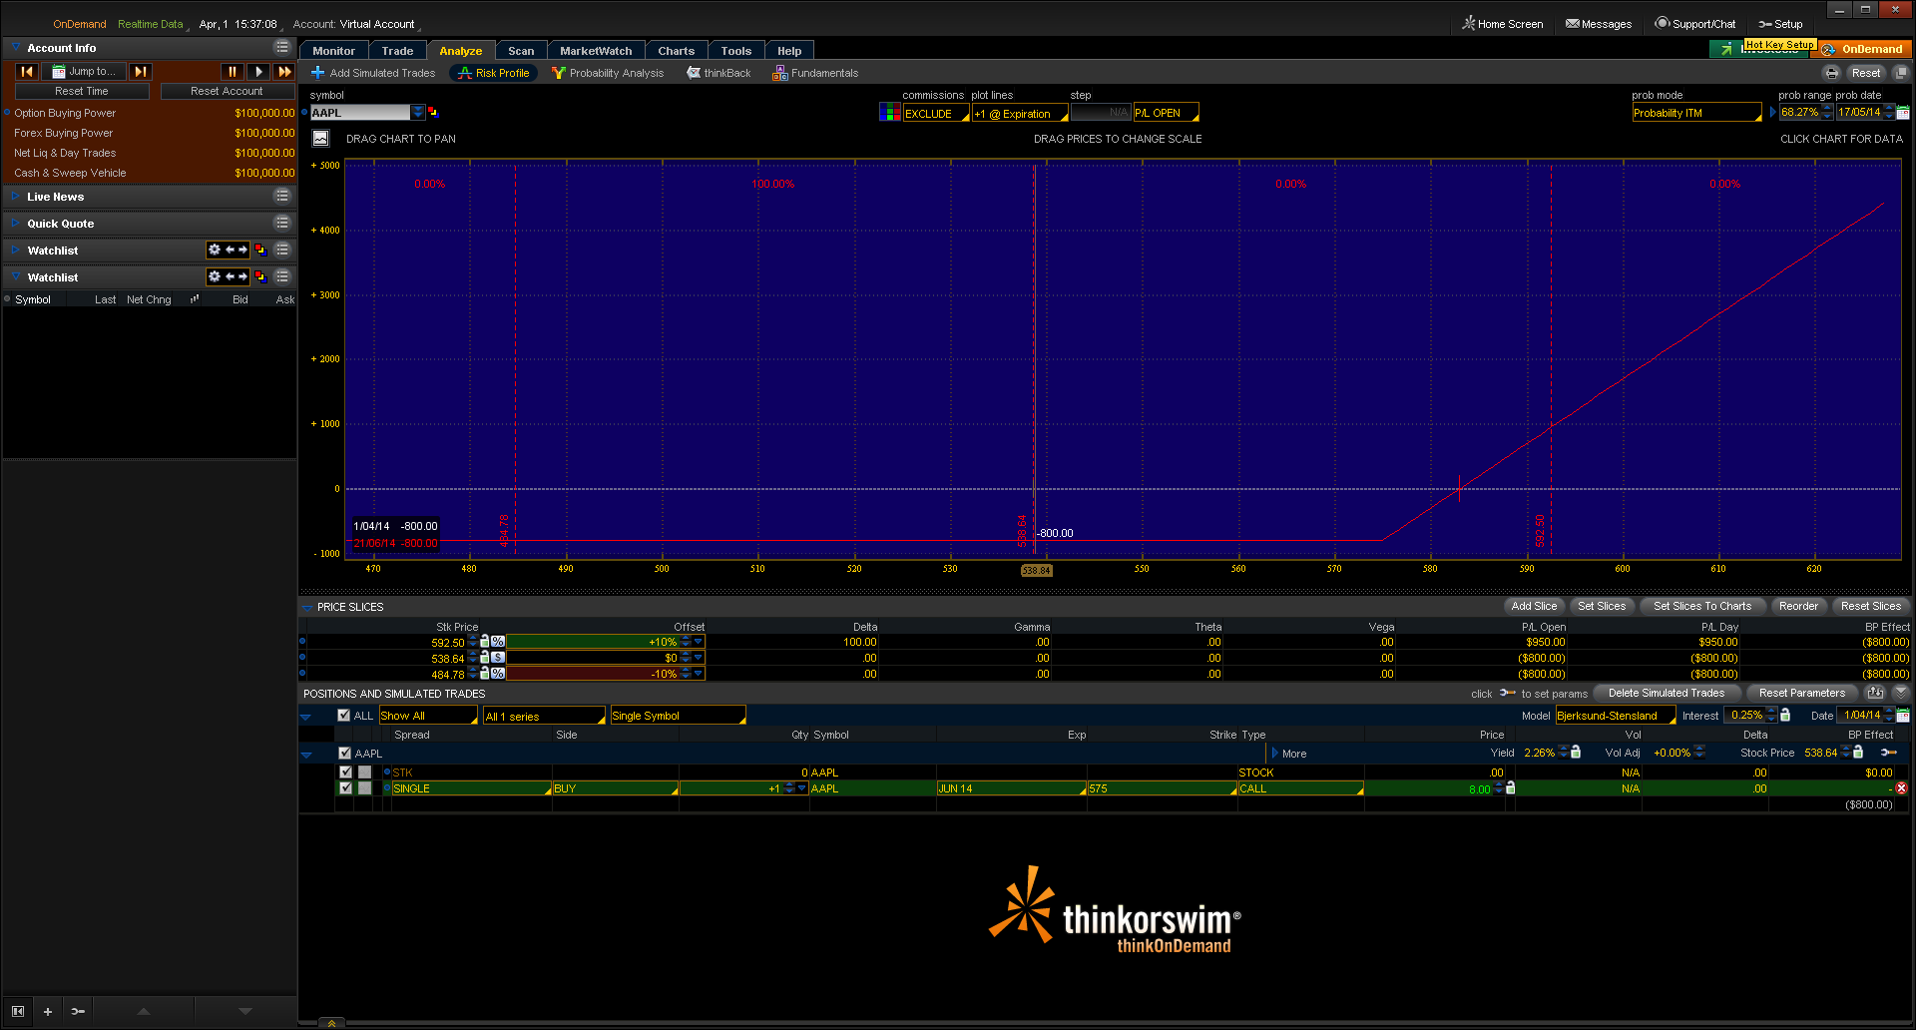Open Support/Chat

pyautogui.click(x=1694, y=24)
